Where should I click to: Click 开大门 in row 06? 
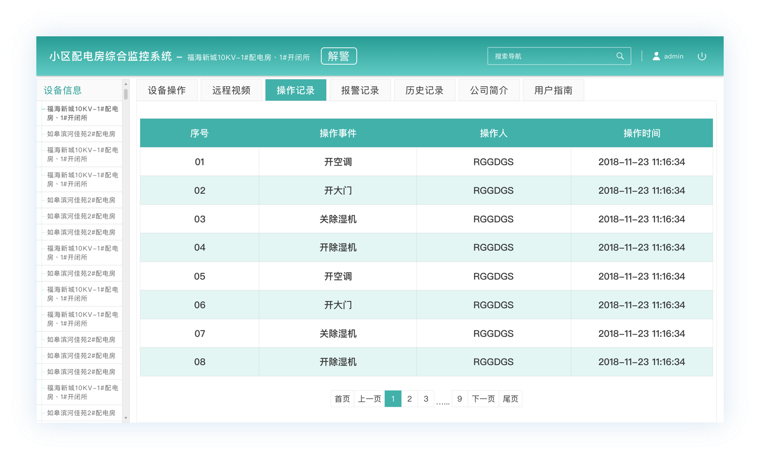coord(338,305)
